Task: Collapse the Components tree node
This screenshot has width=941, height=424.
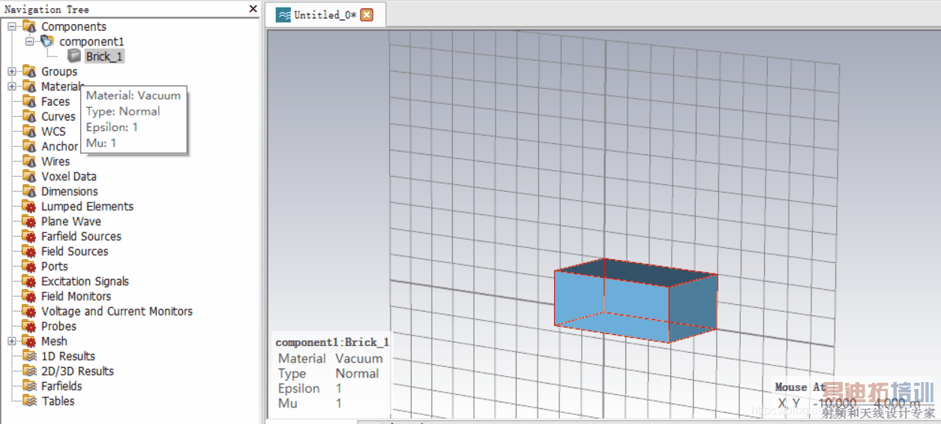Action: coord(12,26)
